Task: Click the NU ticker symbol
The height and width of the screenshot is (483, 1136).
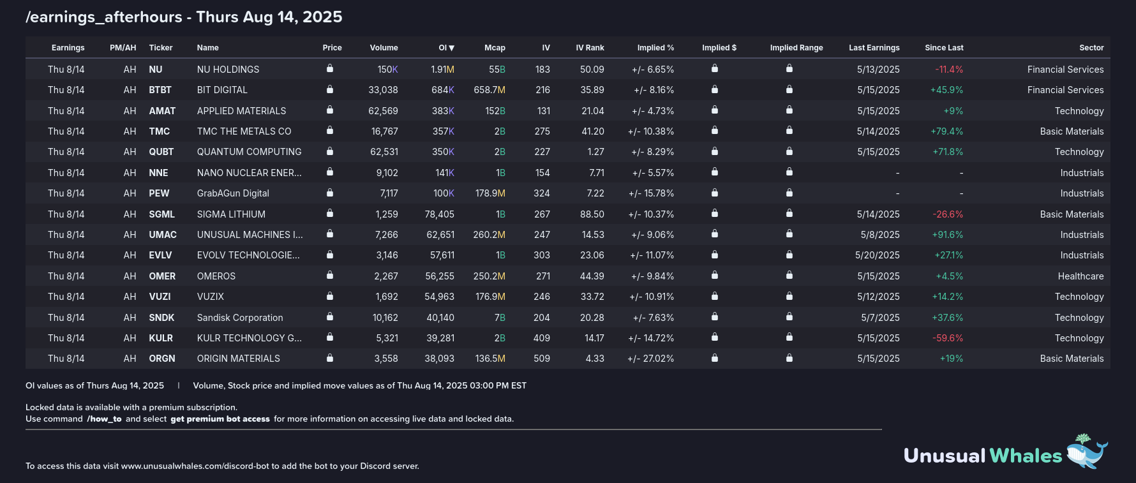Action: [x=156, y=70]
